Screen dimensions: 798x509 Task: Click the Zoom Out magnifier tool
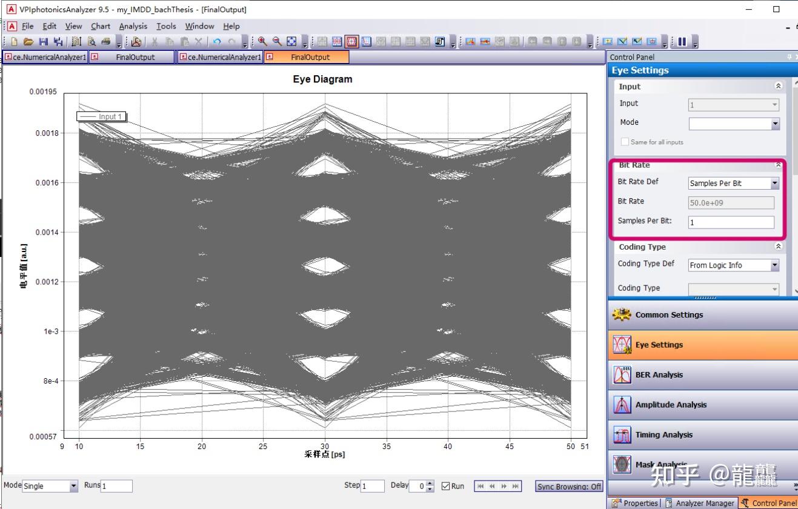275,41
